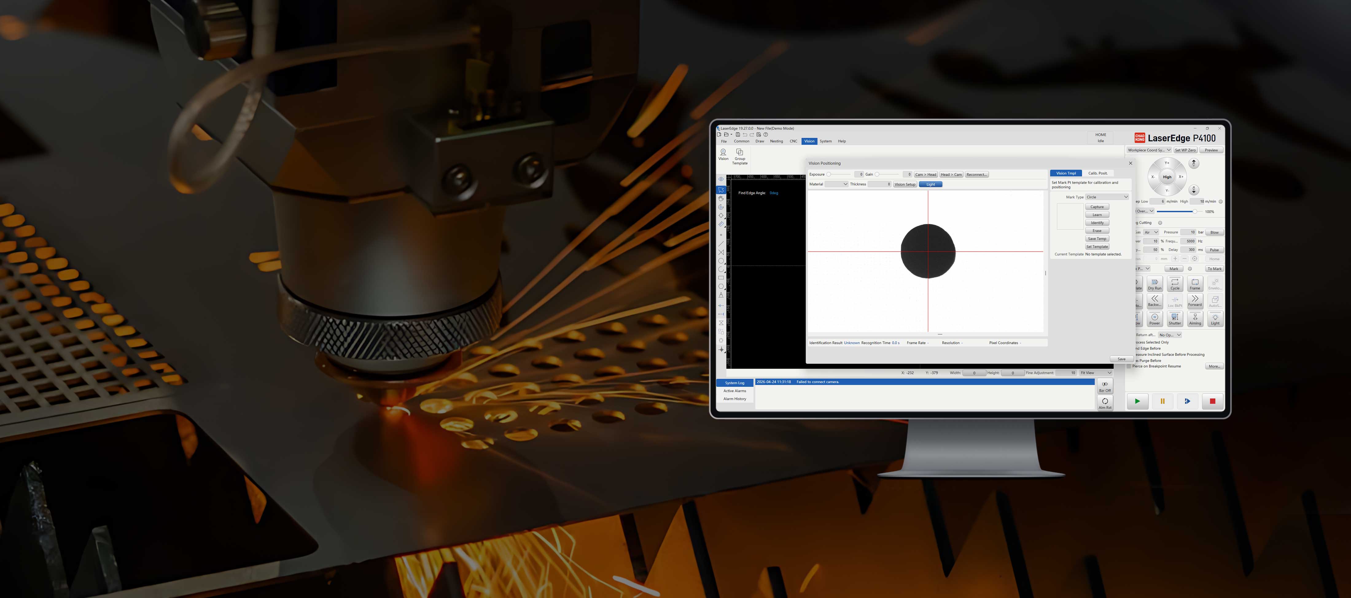The width and height of the screenshot is (1351, 598).
Task: Click the Capture button
Action: pos(1097,207)
